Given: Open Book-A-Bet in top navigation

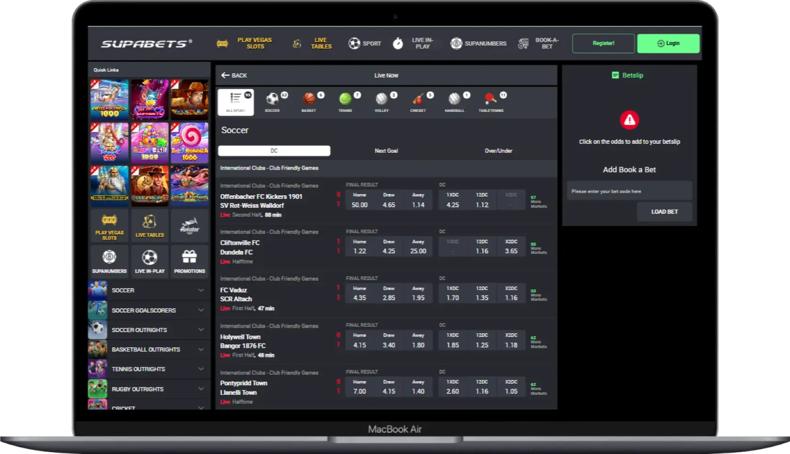Looking at the screenshot, I should (x=538, y=43).
